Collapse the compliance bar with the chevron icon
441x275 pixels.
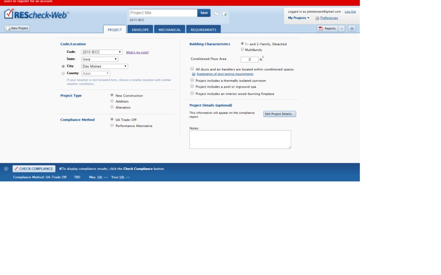pyautogui.click(x=6, y=169)
